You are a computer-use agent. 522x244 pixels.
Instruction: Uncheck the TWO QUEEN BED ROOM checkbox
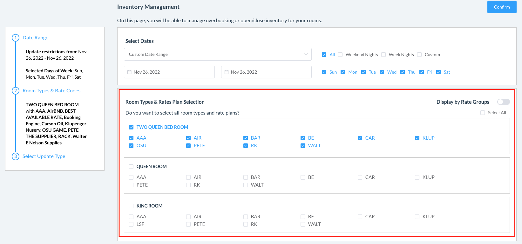(131, 127)
